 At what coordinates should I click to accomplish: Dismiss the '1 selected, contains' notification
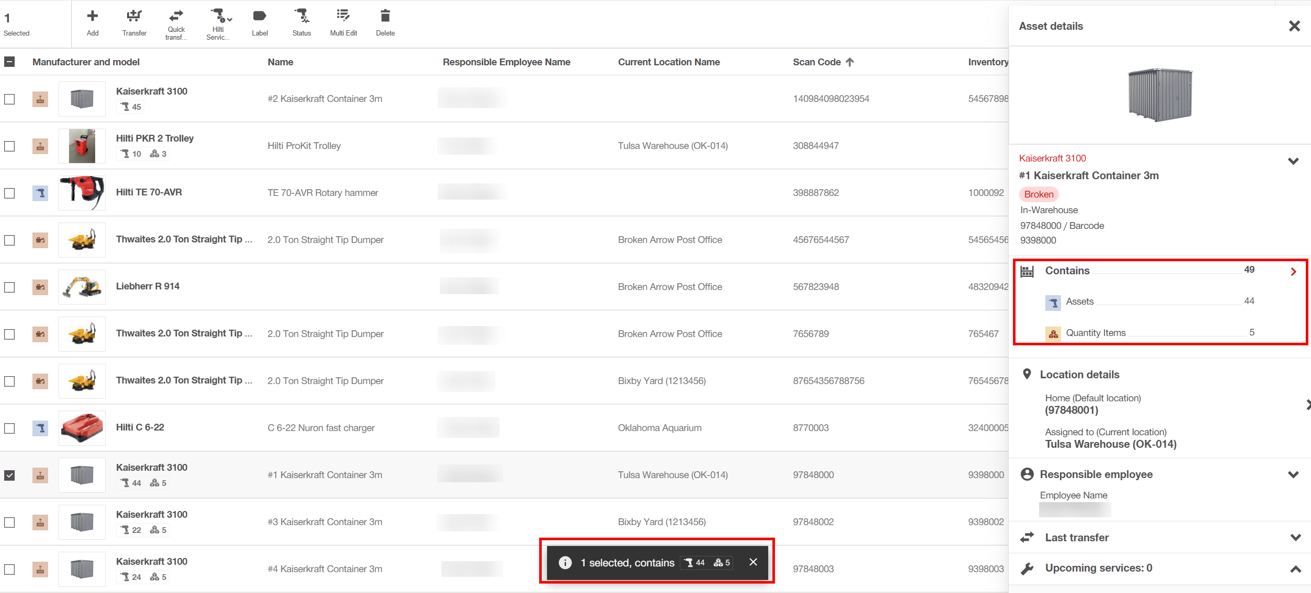pyautogui.click(x=753, y=562)
